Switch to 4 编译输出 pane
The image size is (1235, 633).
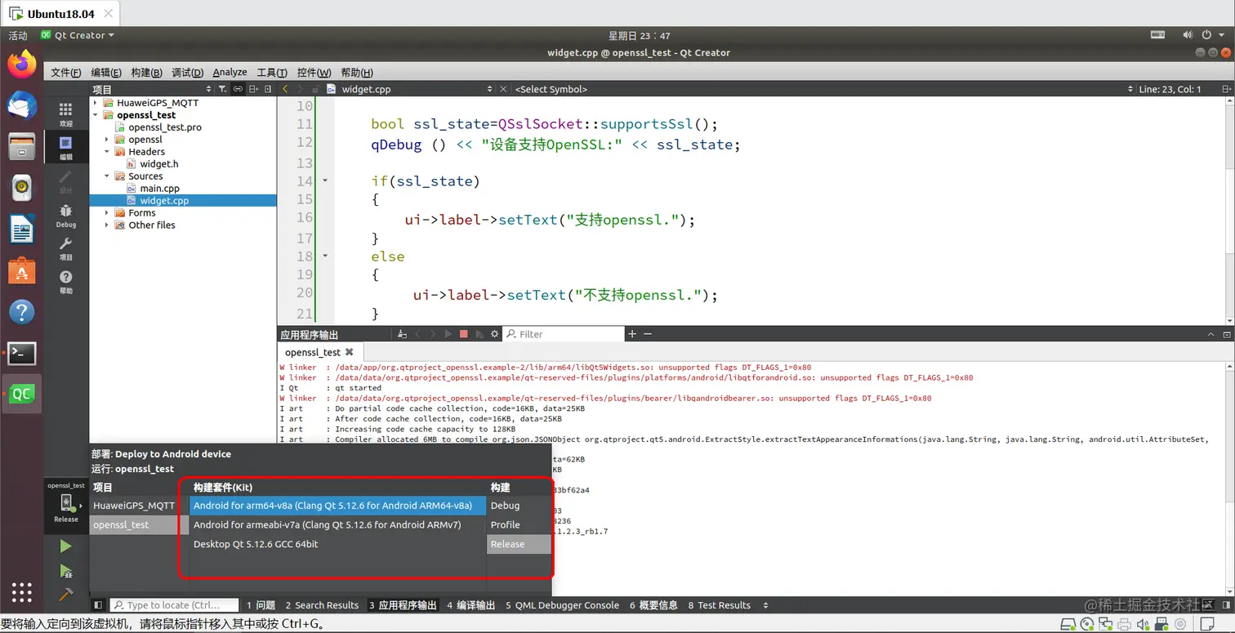[x=470, y=605]
